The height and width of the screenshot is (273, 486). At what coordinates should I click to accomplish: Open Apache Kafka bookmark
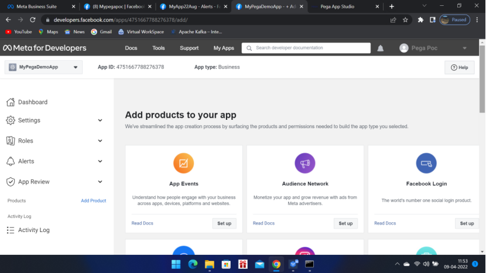197,32
